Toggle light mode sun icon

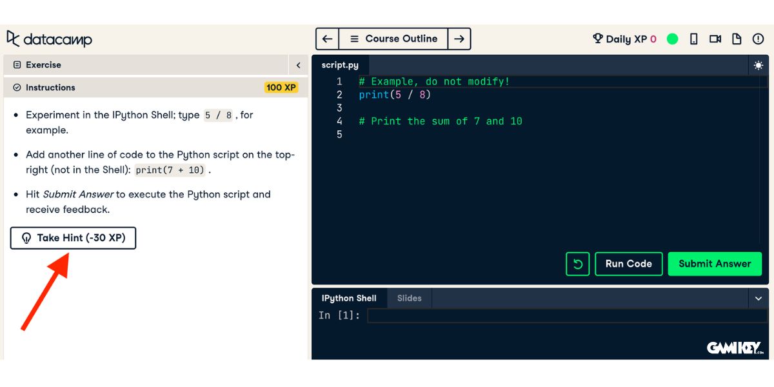pyautogui.click(x=758, y=65)
